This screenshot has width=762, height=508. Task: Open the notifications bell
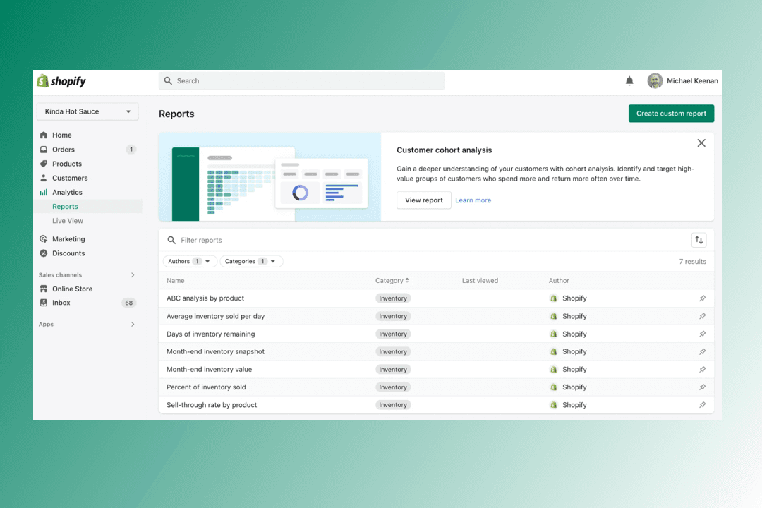point(629,80)
